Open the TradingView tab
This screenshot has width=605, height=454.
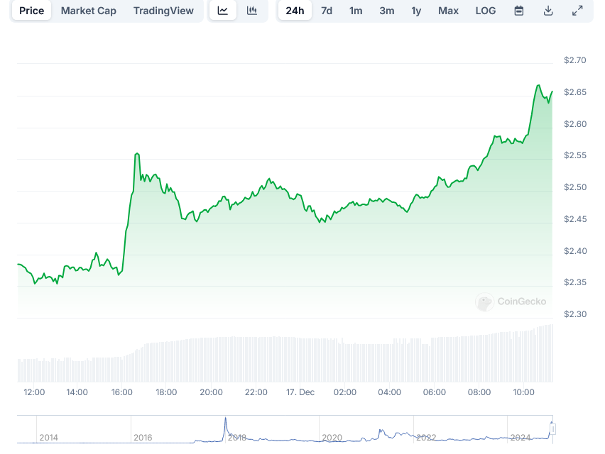pos(163,11)
